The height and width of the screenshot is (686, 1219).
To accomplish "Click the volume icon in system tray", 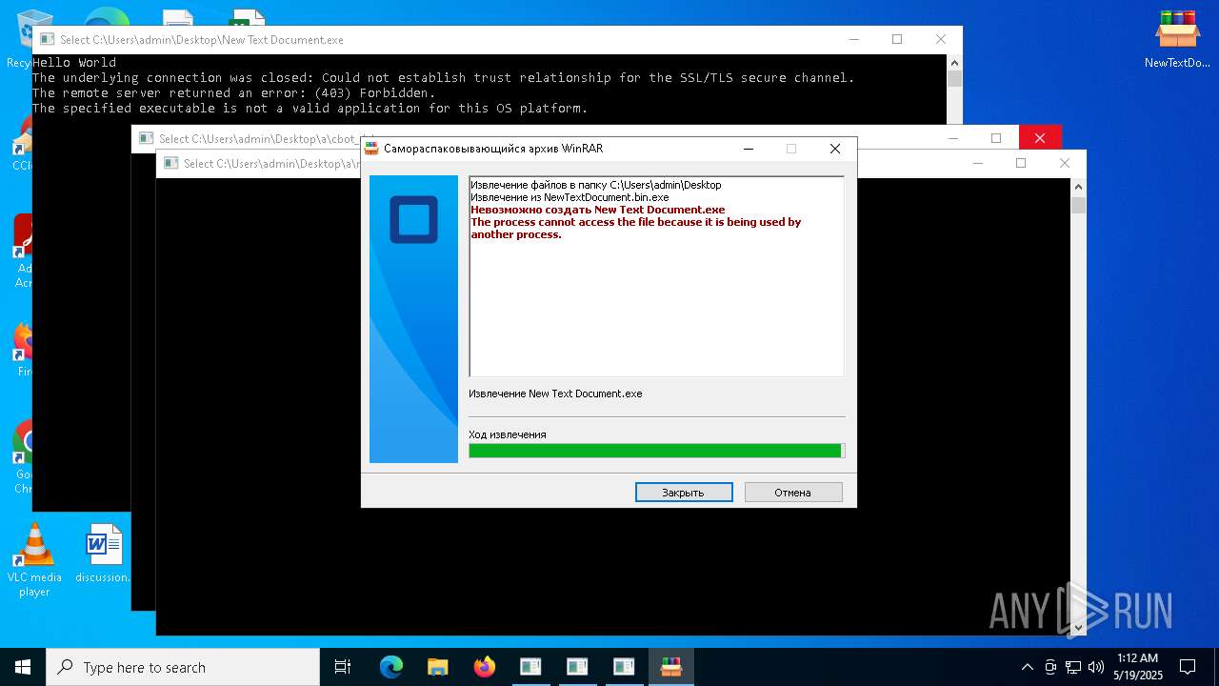I will tap(1096, 667).
